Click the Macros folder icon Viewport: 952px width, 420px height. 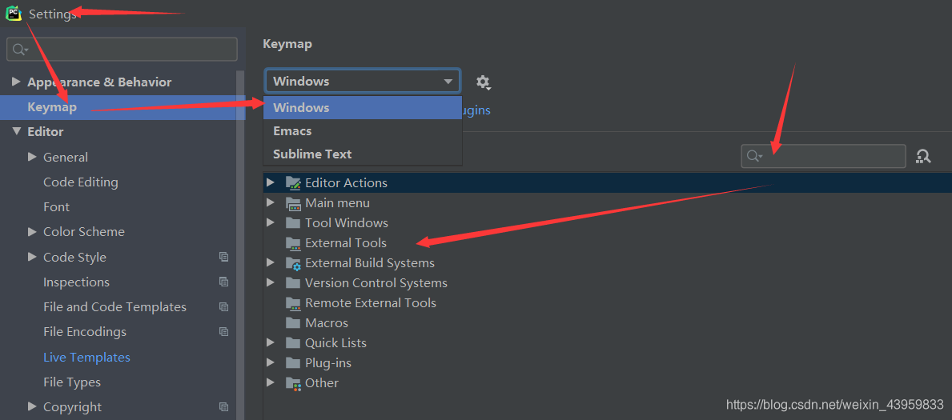(x=293, y=323)
